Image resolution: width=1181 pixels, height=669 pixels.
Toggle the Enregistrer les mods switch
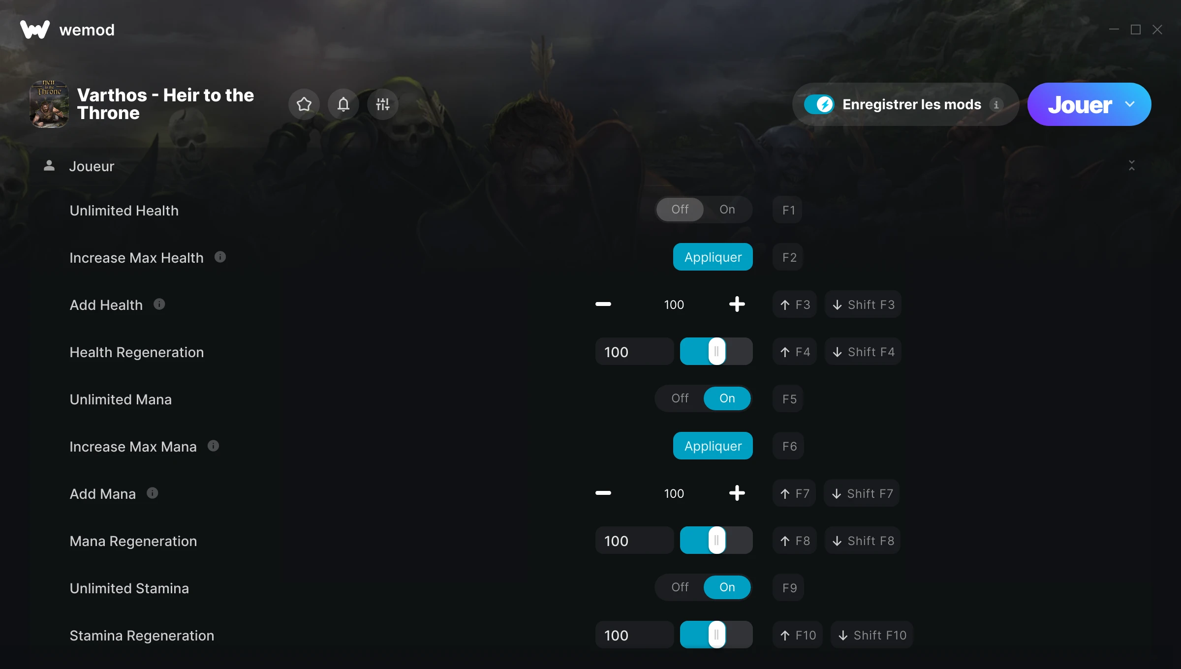click(x=819, y=104)
